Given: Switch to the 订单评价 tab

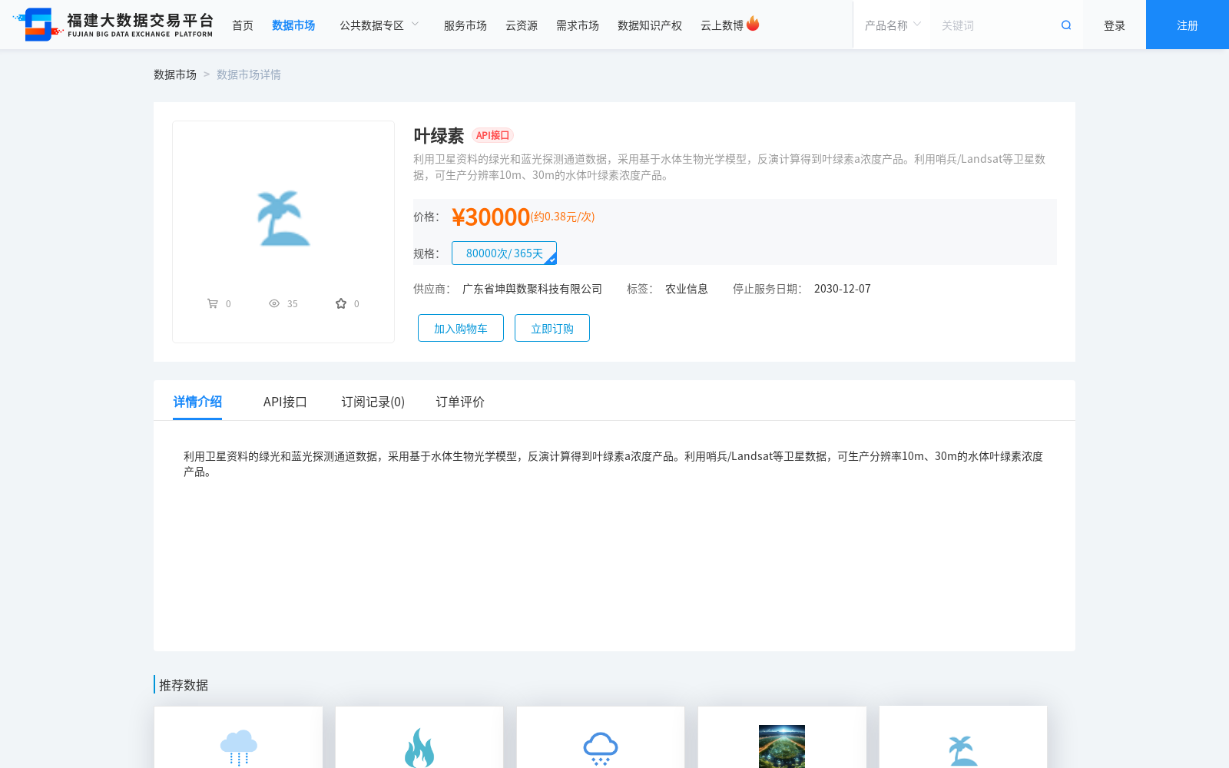Looking at the screenshot, I should 460,402.
